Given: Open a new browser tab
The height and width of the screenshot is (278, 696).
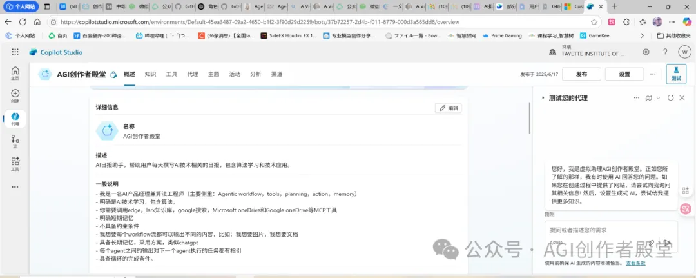Looking at the screenshot, I should pyautogui.click(x=614, y=6).
